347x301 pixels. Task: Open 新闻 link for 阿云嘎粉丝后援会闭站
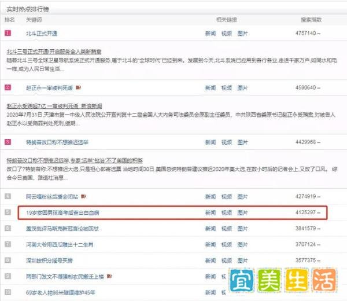pos(211,197)
